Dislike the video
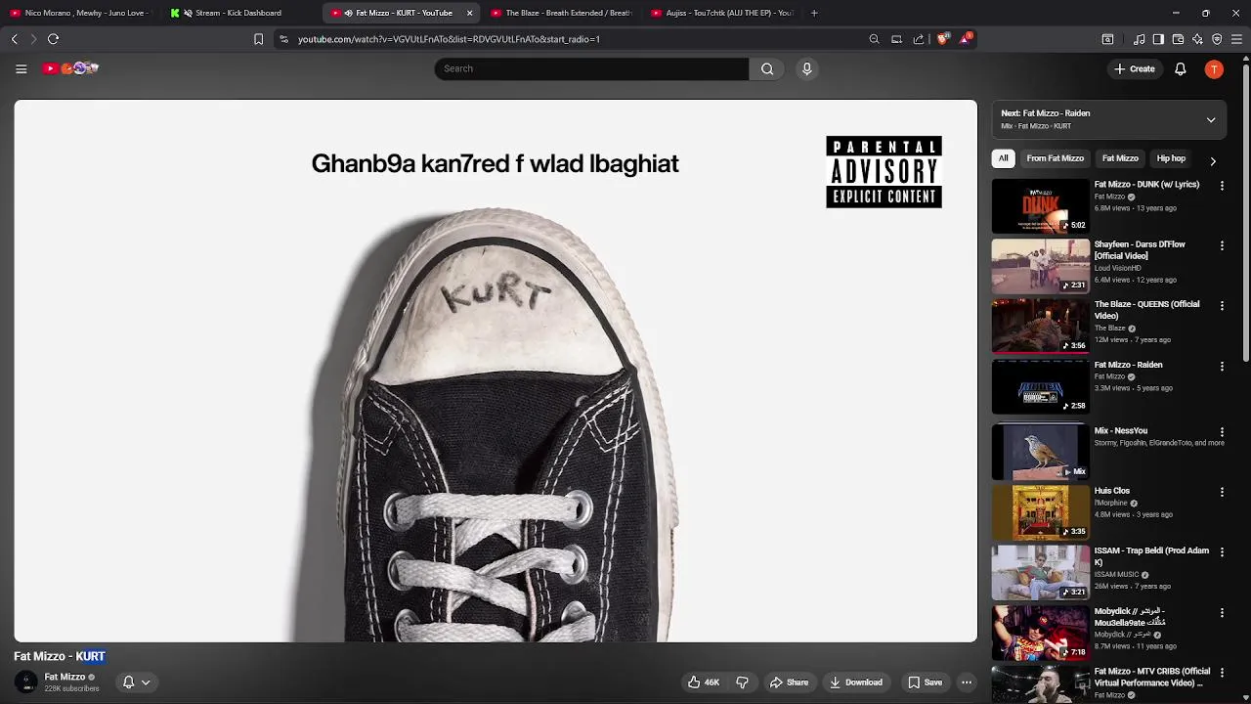Screen dimensions: 1251x704 pos(742,682)
